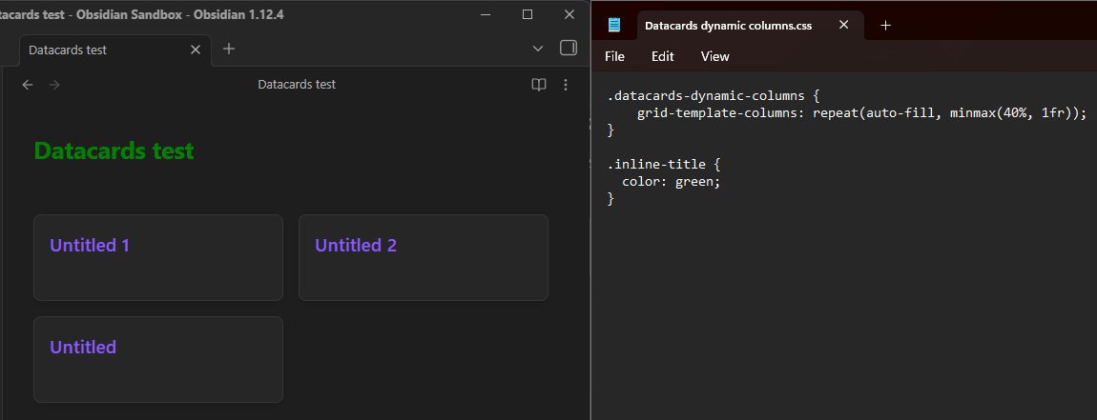Open the Untitled 2 card link
This screenshot has width=1097, height=420.
[x=356, y=246]
